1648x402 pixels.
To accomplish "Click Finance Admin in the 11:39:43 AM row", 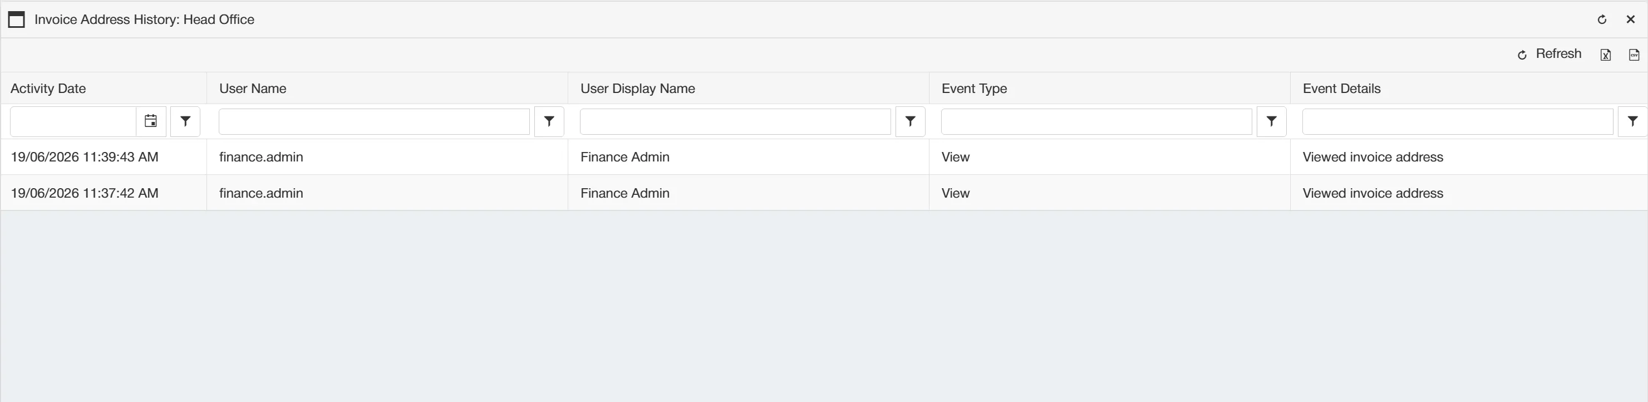I will pos(625,158).
